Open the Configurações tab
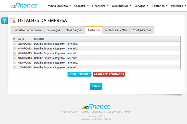Viewport: 187px width, 124px height. pyautogui.click(x=142, y=30)
